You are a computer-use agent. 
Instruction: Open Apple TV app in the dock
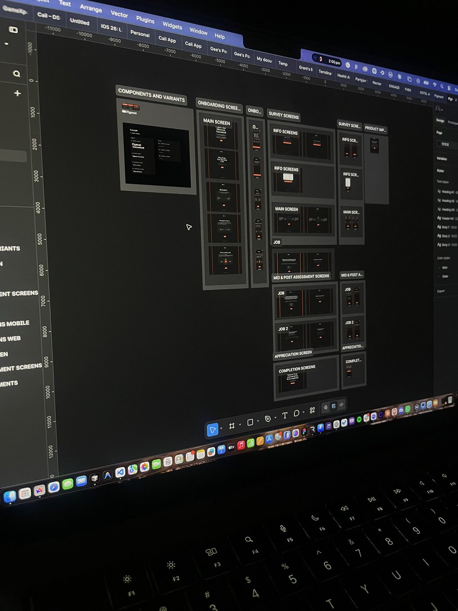click(231, 447)
